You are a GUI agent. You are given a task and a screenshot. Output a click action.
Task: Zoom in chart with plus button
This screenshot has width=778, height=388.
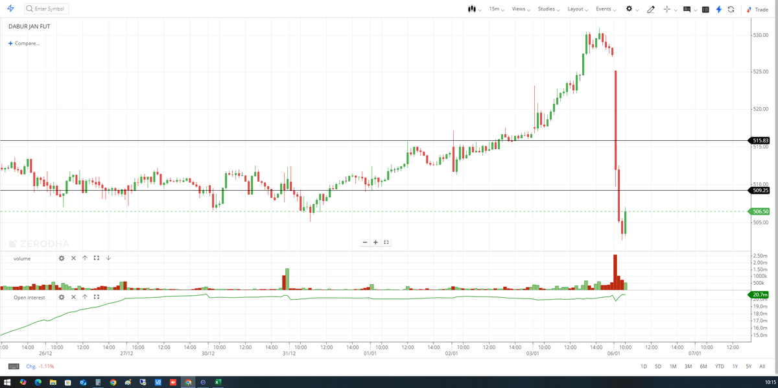[x=376, y=242]
